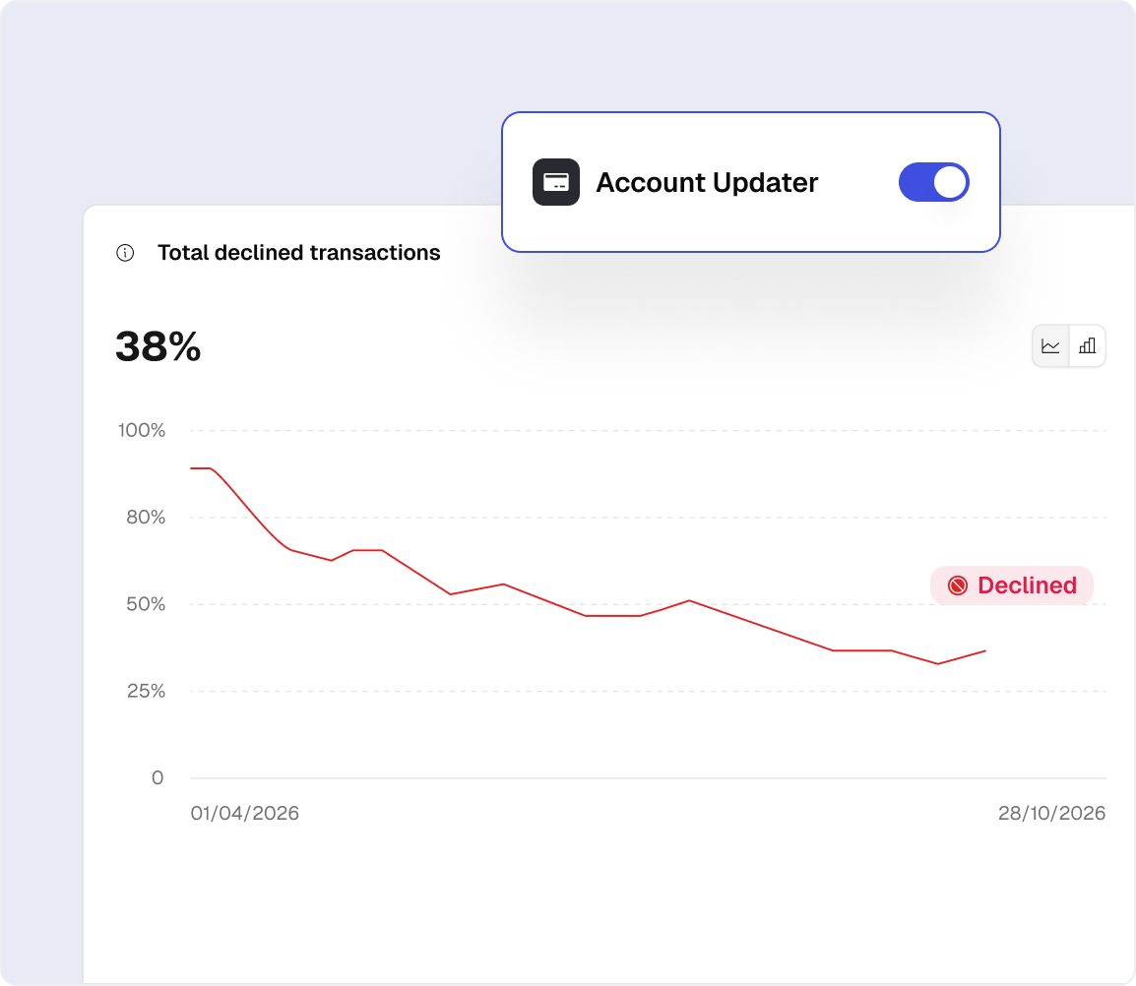This screenshot has width=1136, height=986.
Task: Click the Account Updater label text
Action: (x=707, y=183)
